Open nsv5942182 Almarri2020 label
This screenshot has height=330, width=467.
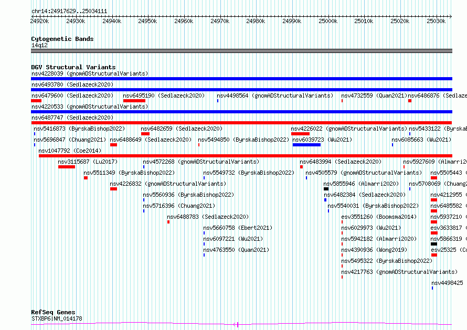(x=379, y=239)
